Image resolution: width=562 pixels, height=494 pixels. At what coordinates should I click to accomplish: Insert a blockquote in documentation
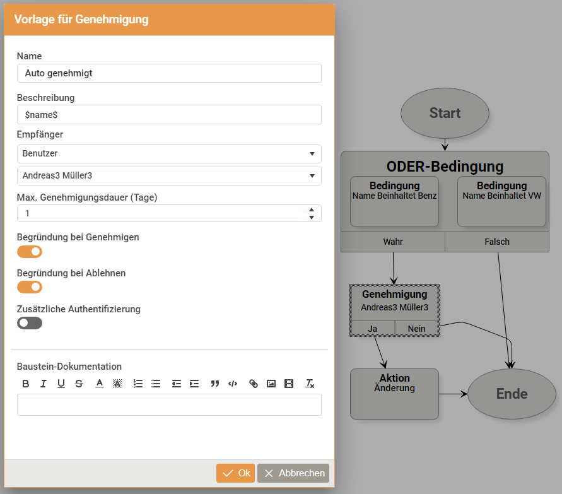(215, 384)
